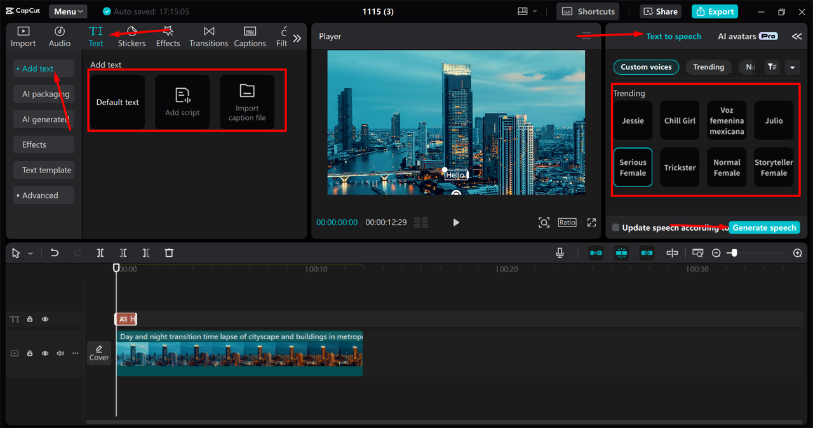Viewport: 813px width, 428px height.
Task: Click the Split tool in timeline toolbar
Action: (100, 253)
